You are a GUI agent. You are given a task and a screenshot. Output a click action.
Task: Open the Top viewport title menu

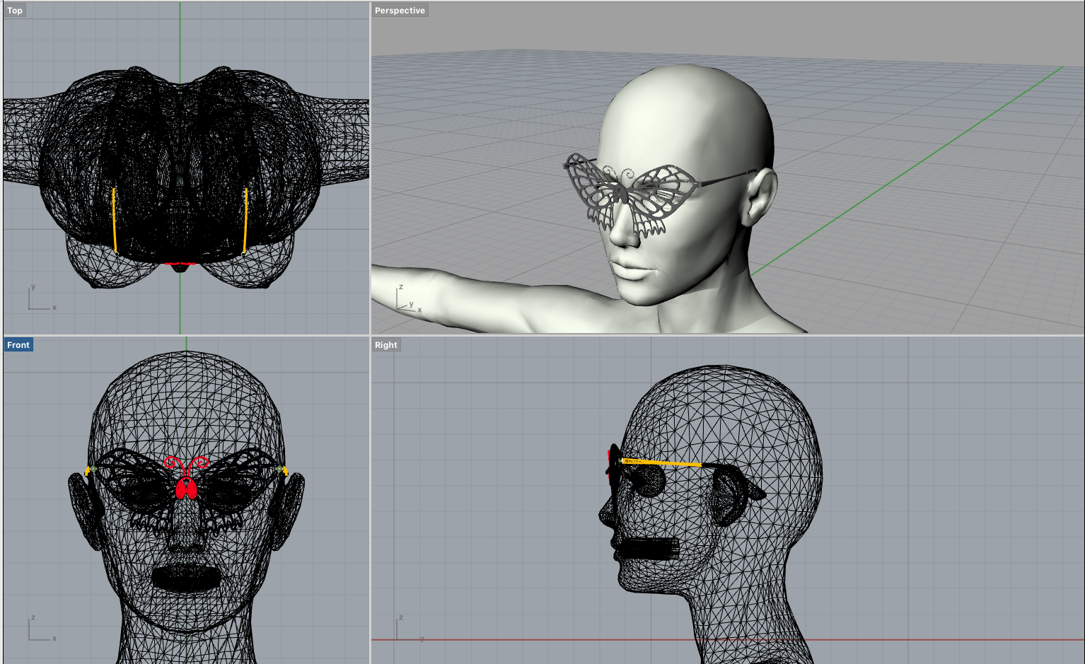[14, 10]
